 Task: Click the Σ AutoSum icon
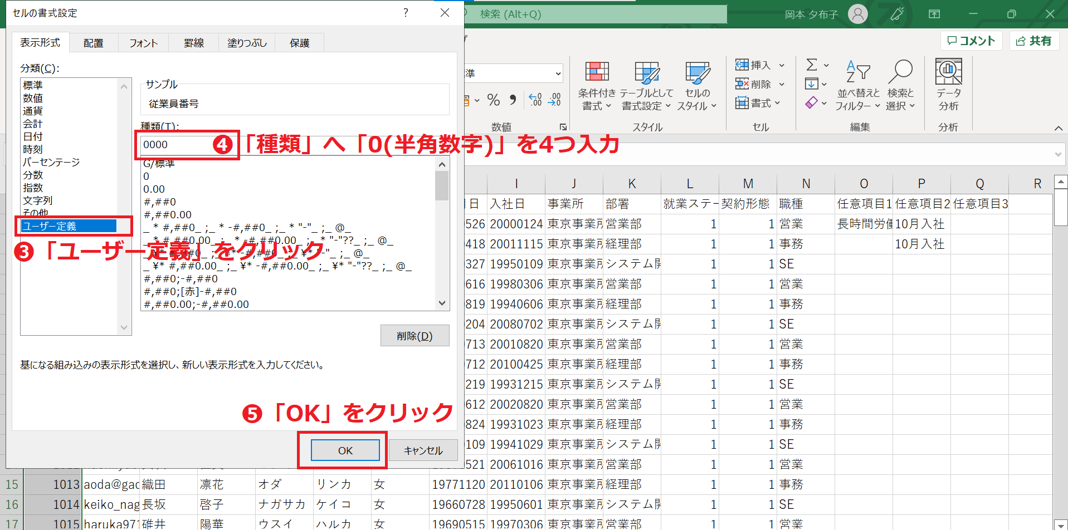point(811,64)
